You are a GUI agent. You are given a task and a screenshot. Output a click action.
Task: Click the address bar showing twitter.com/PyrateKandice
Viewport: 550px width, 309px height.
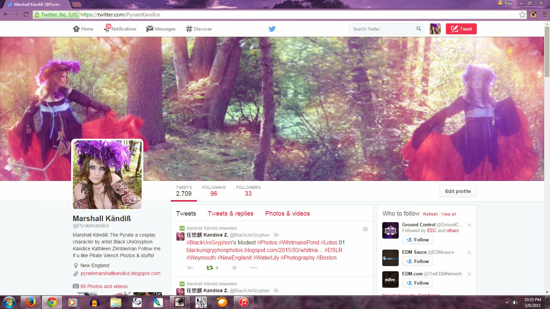point(280,14)
